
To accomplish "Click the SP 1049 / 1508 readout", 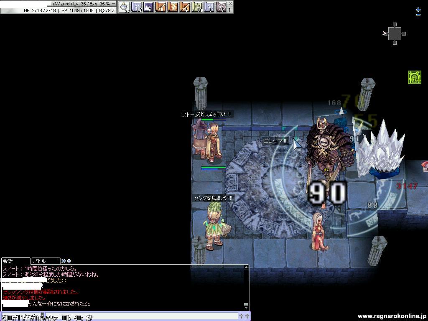I will click(77, 10).
